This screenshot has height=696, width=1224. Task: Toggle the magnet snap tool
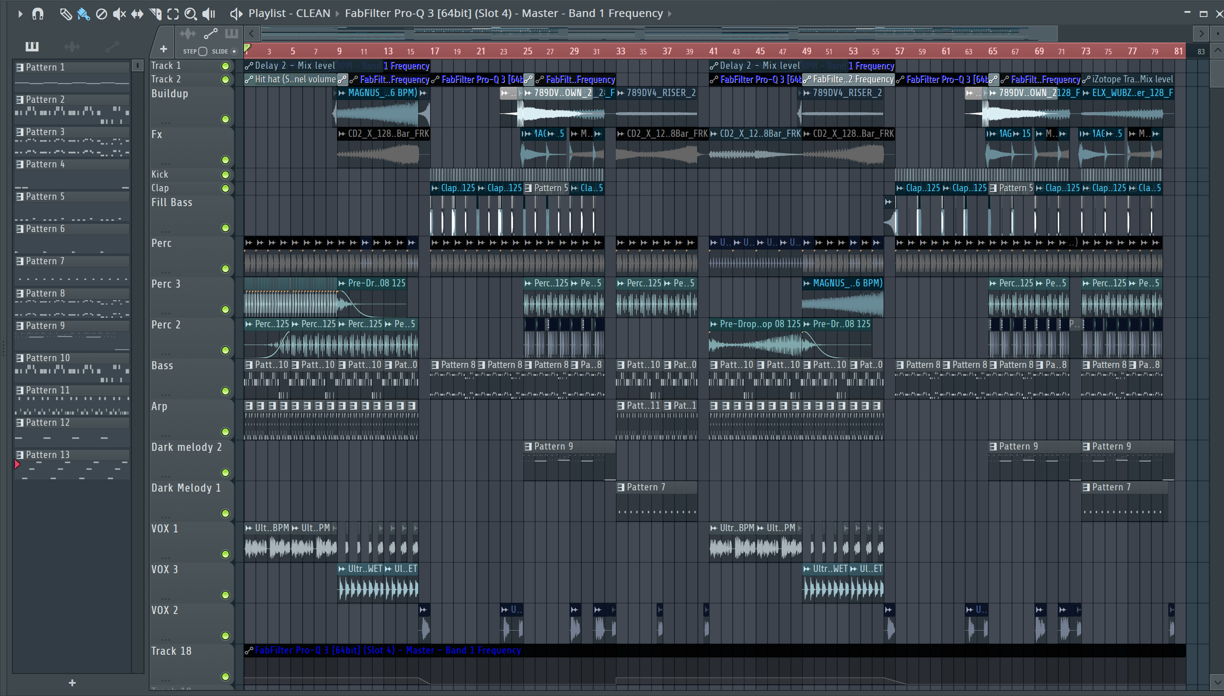pos(38,14)
